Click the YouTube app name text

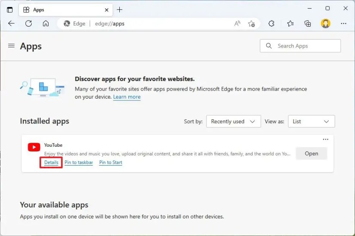coord(53,145)
